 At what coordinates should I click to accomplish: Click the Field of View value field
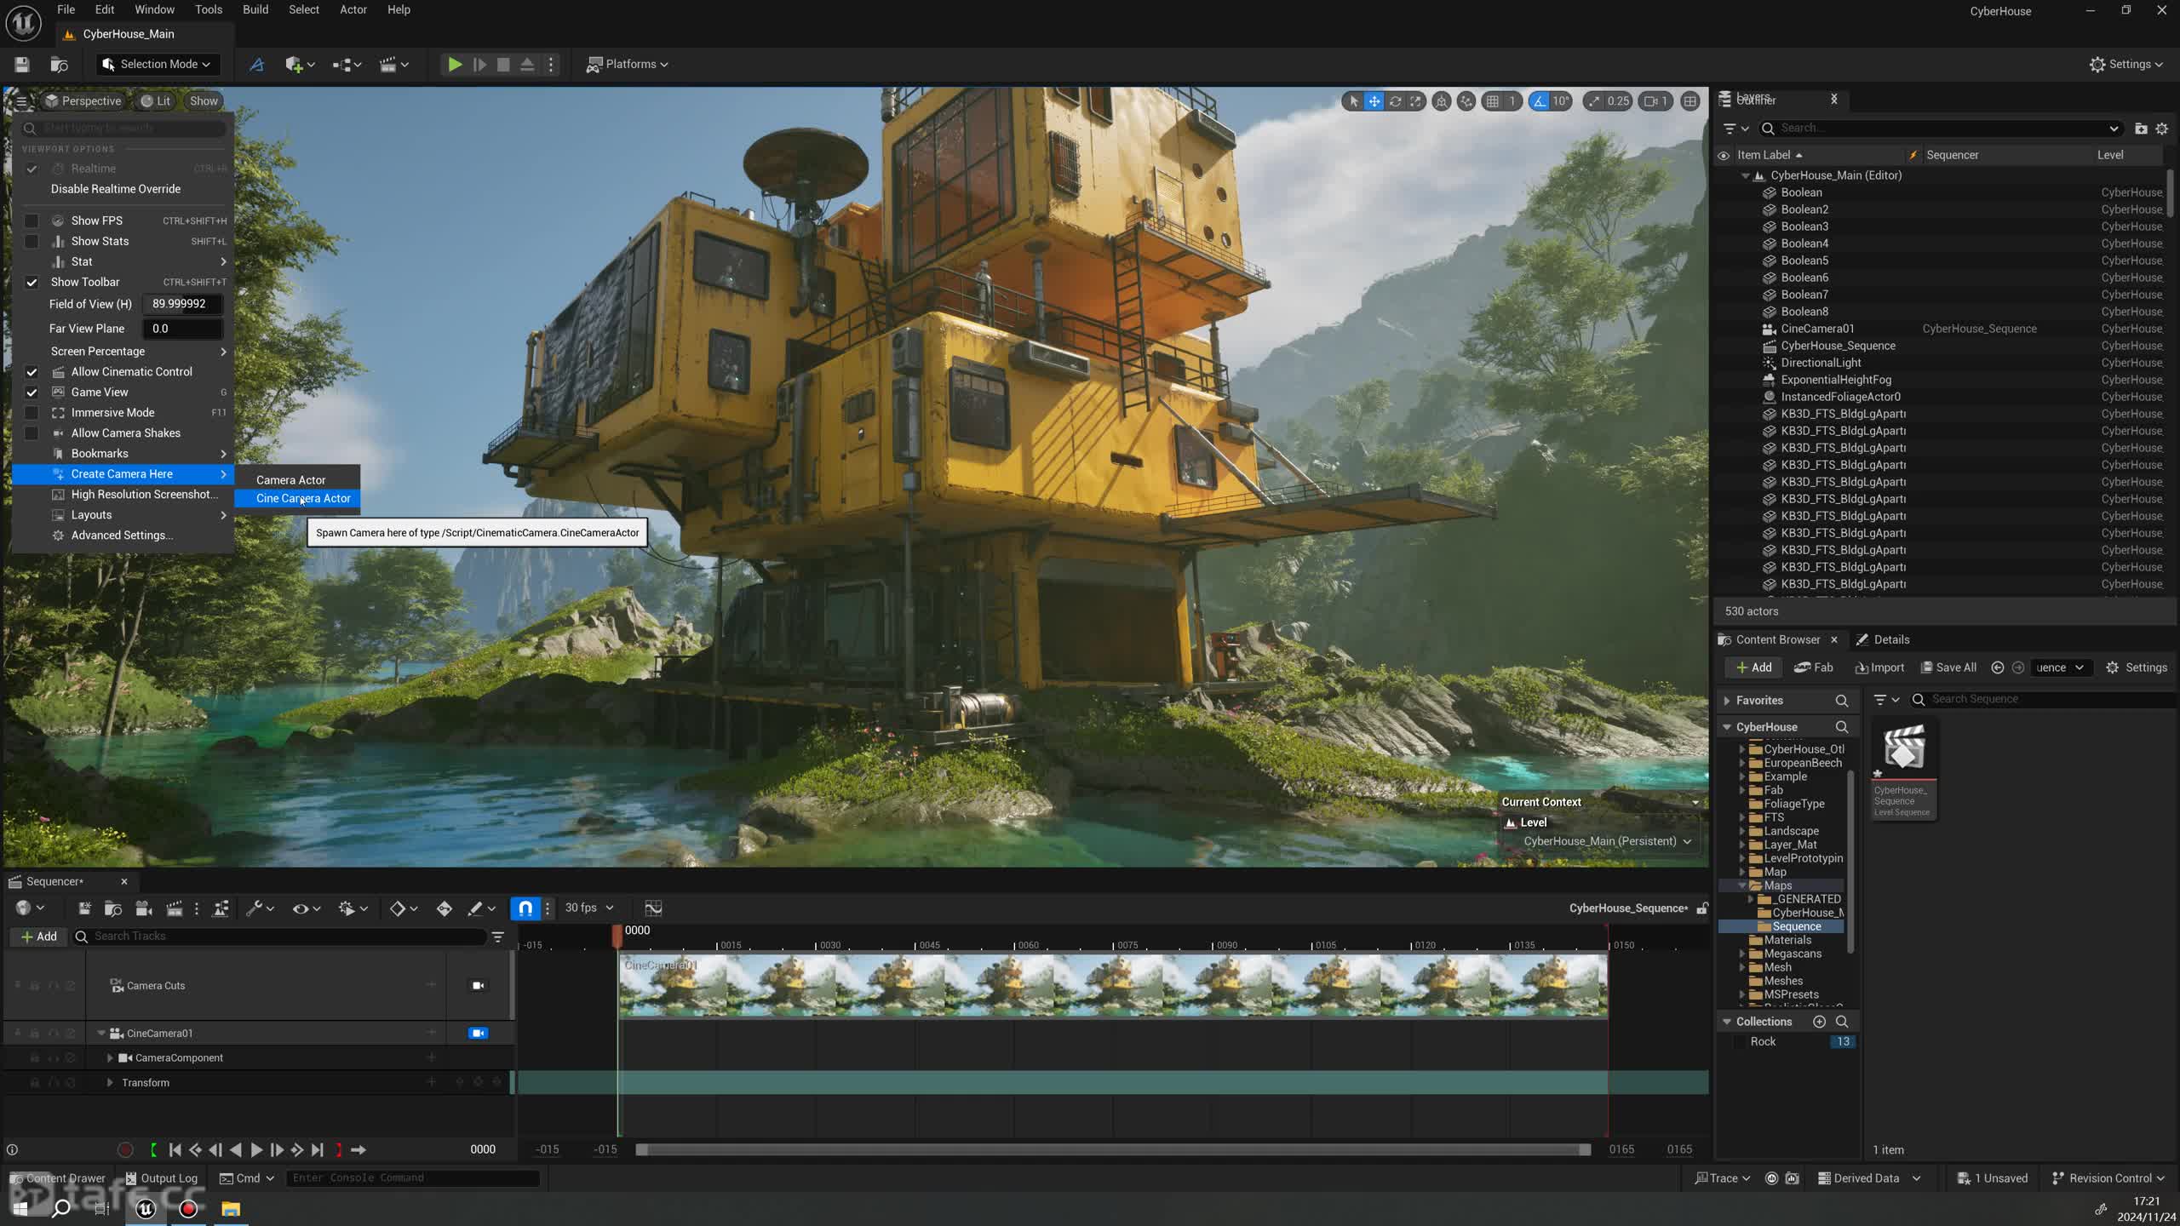click(182, 304)
